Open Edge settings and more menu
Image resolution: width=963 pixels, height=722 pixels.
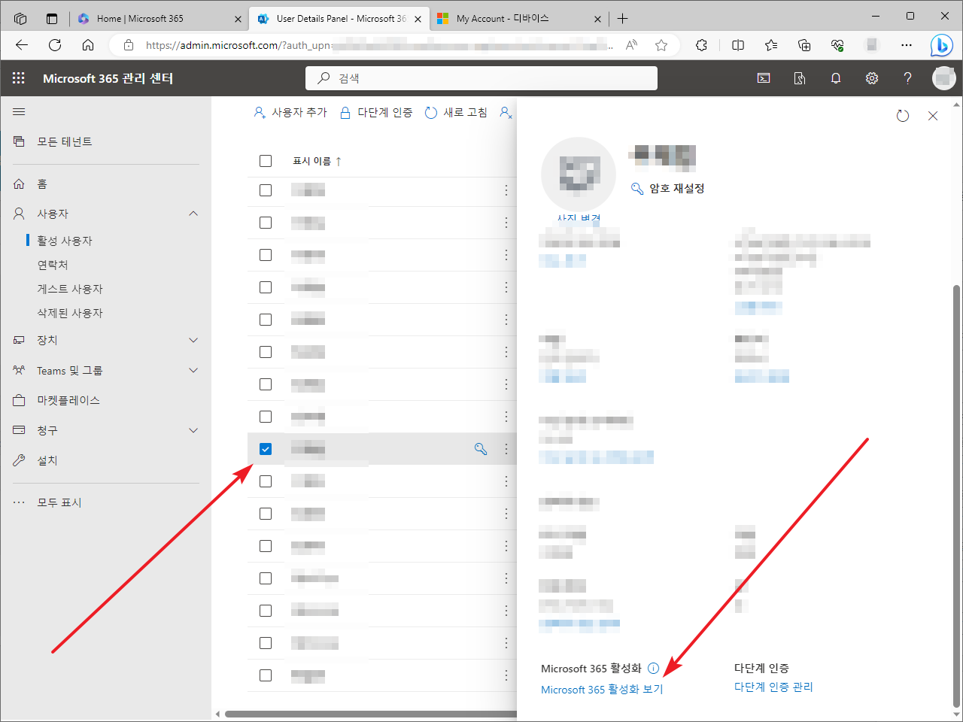907,45
